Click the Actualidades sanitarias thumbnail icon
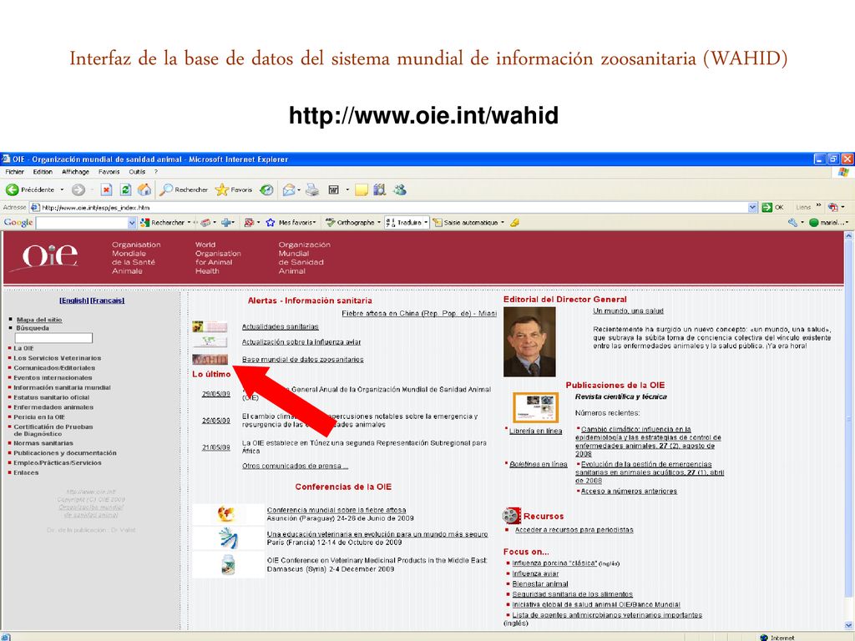This screenshot has height=641, width=855. (210, 327)
